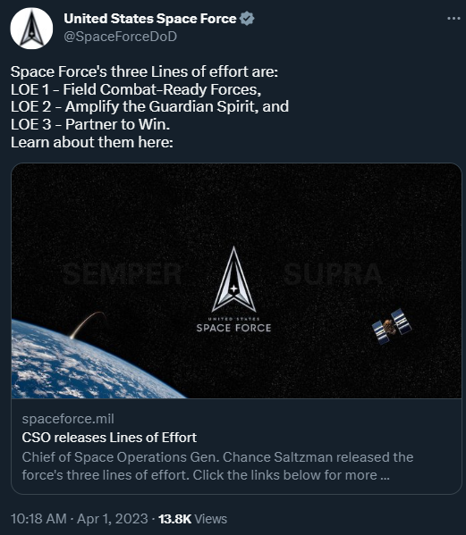Click the blue verified badge
The height and width of the screenshot is (535, 466).
[247, 19]
